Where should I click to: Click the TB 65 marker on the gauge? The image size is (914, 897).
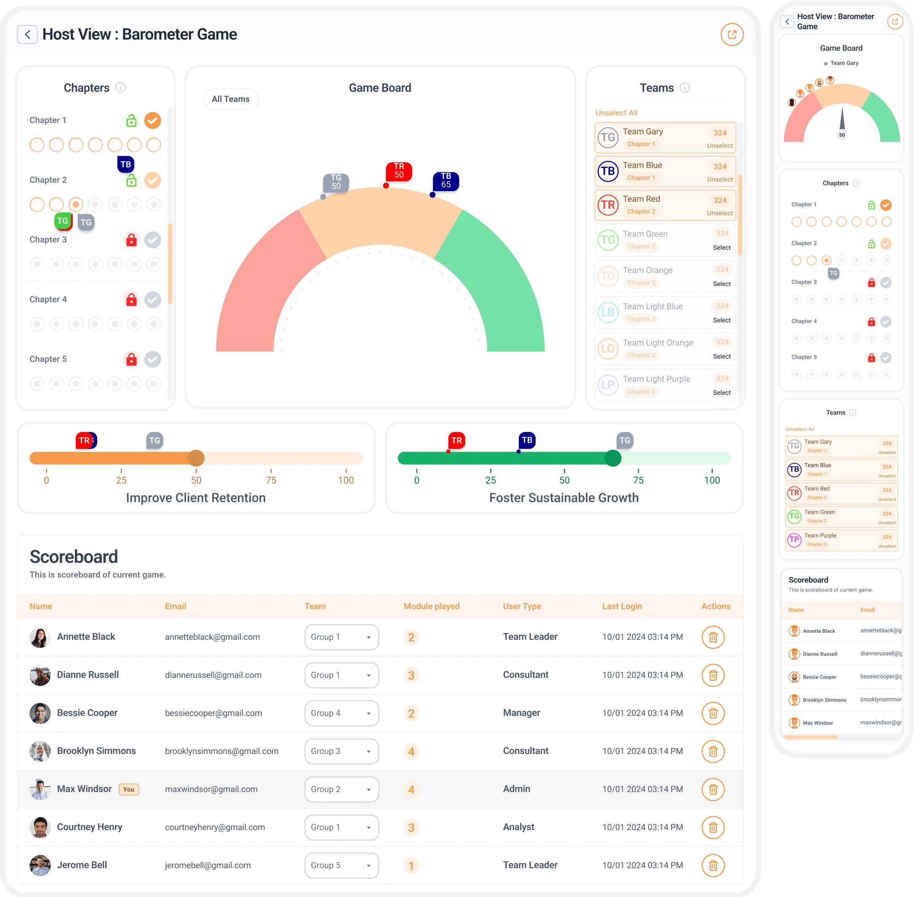[x=446, y=181]
